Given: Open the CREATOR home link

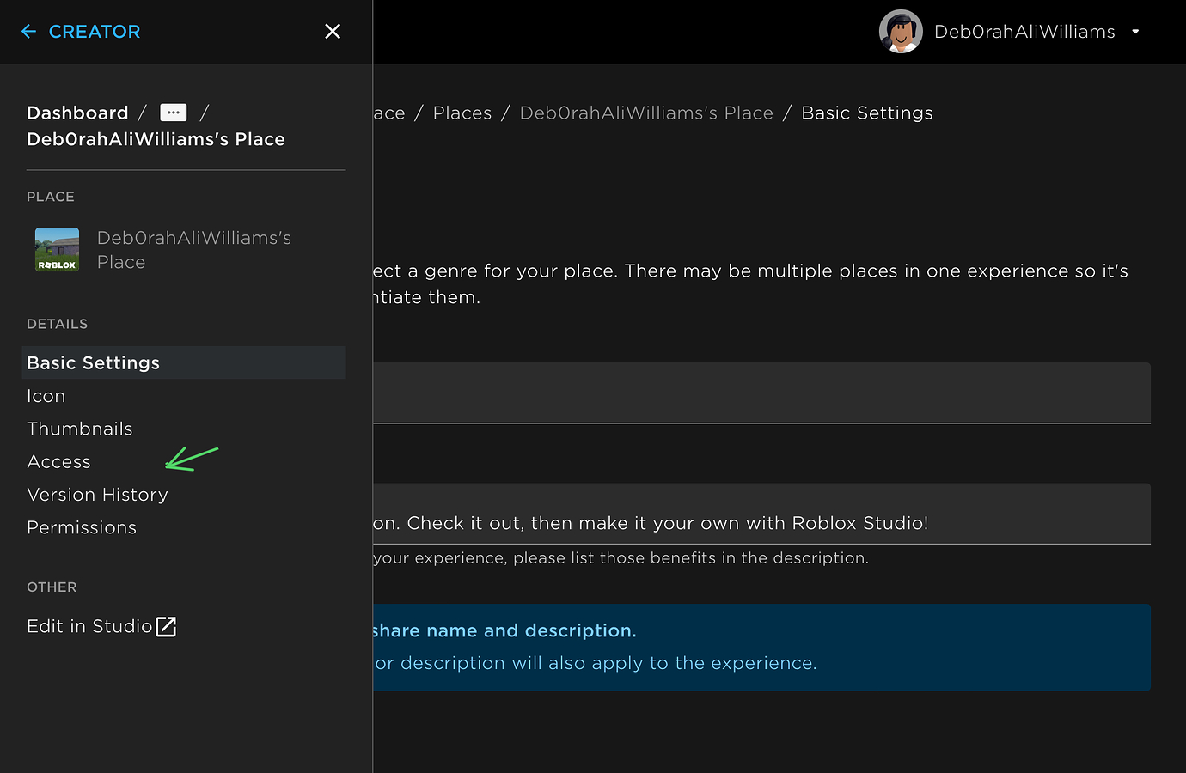Looking at the screenshot, I should [95, 32].
